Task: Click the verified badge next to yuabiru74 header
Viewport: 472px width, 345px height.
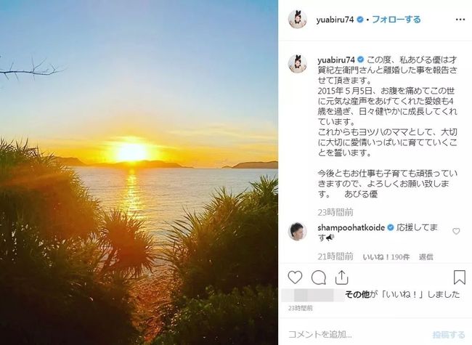Action: coord(359,20)
